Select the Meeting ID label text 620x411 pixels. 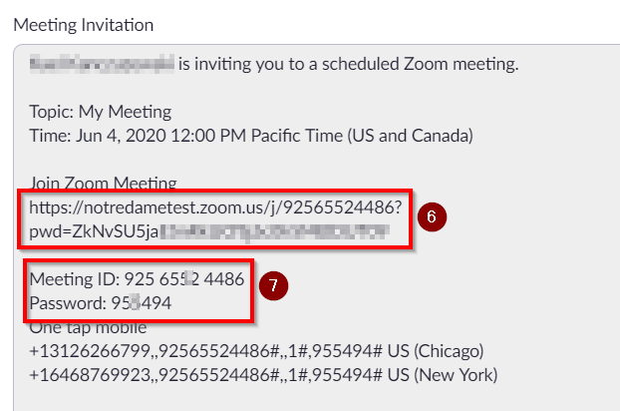point(75,279)
